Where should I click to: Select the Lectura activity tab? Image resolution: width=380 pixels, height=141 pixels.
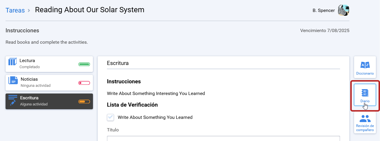click(x=49, y=64)
